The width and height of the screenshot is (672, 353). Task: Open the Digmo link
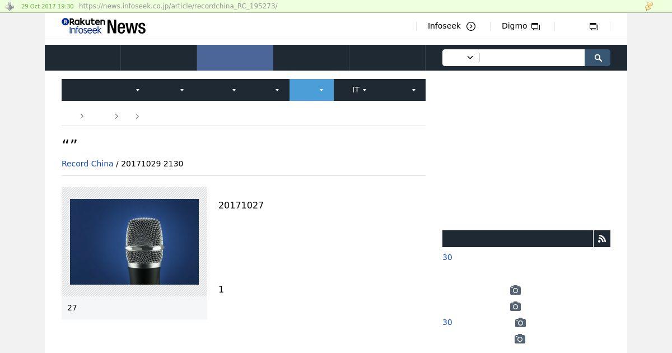point(514,26)
